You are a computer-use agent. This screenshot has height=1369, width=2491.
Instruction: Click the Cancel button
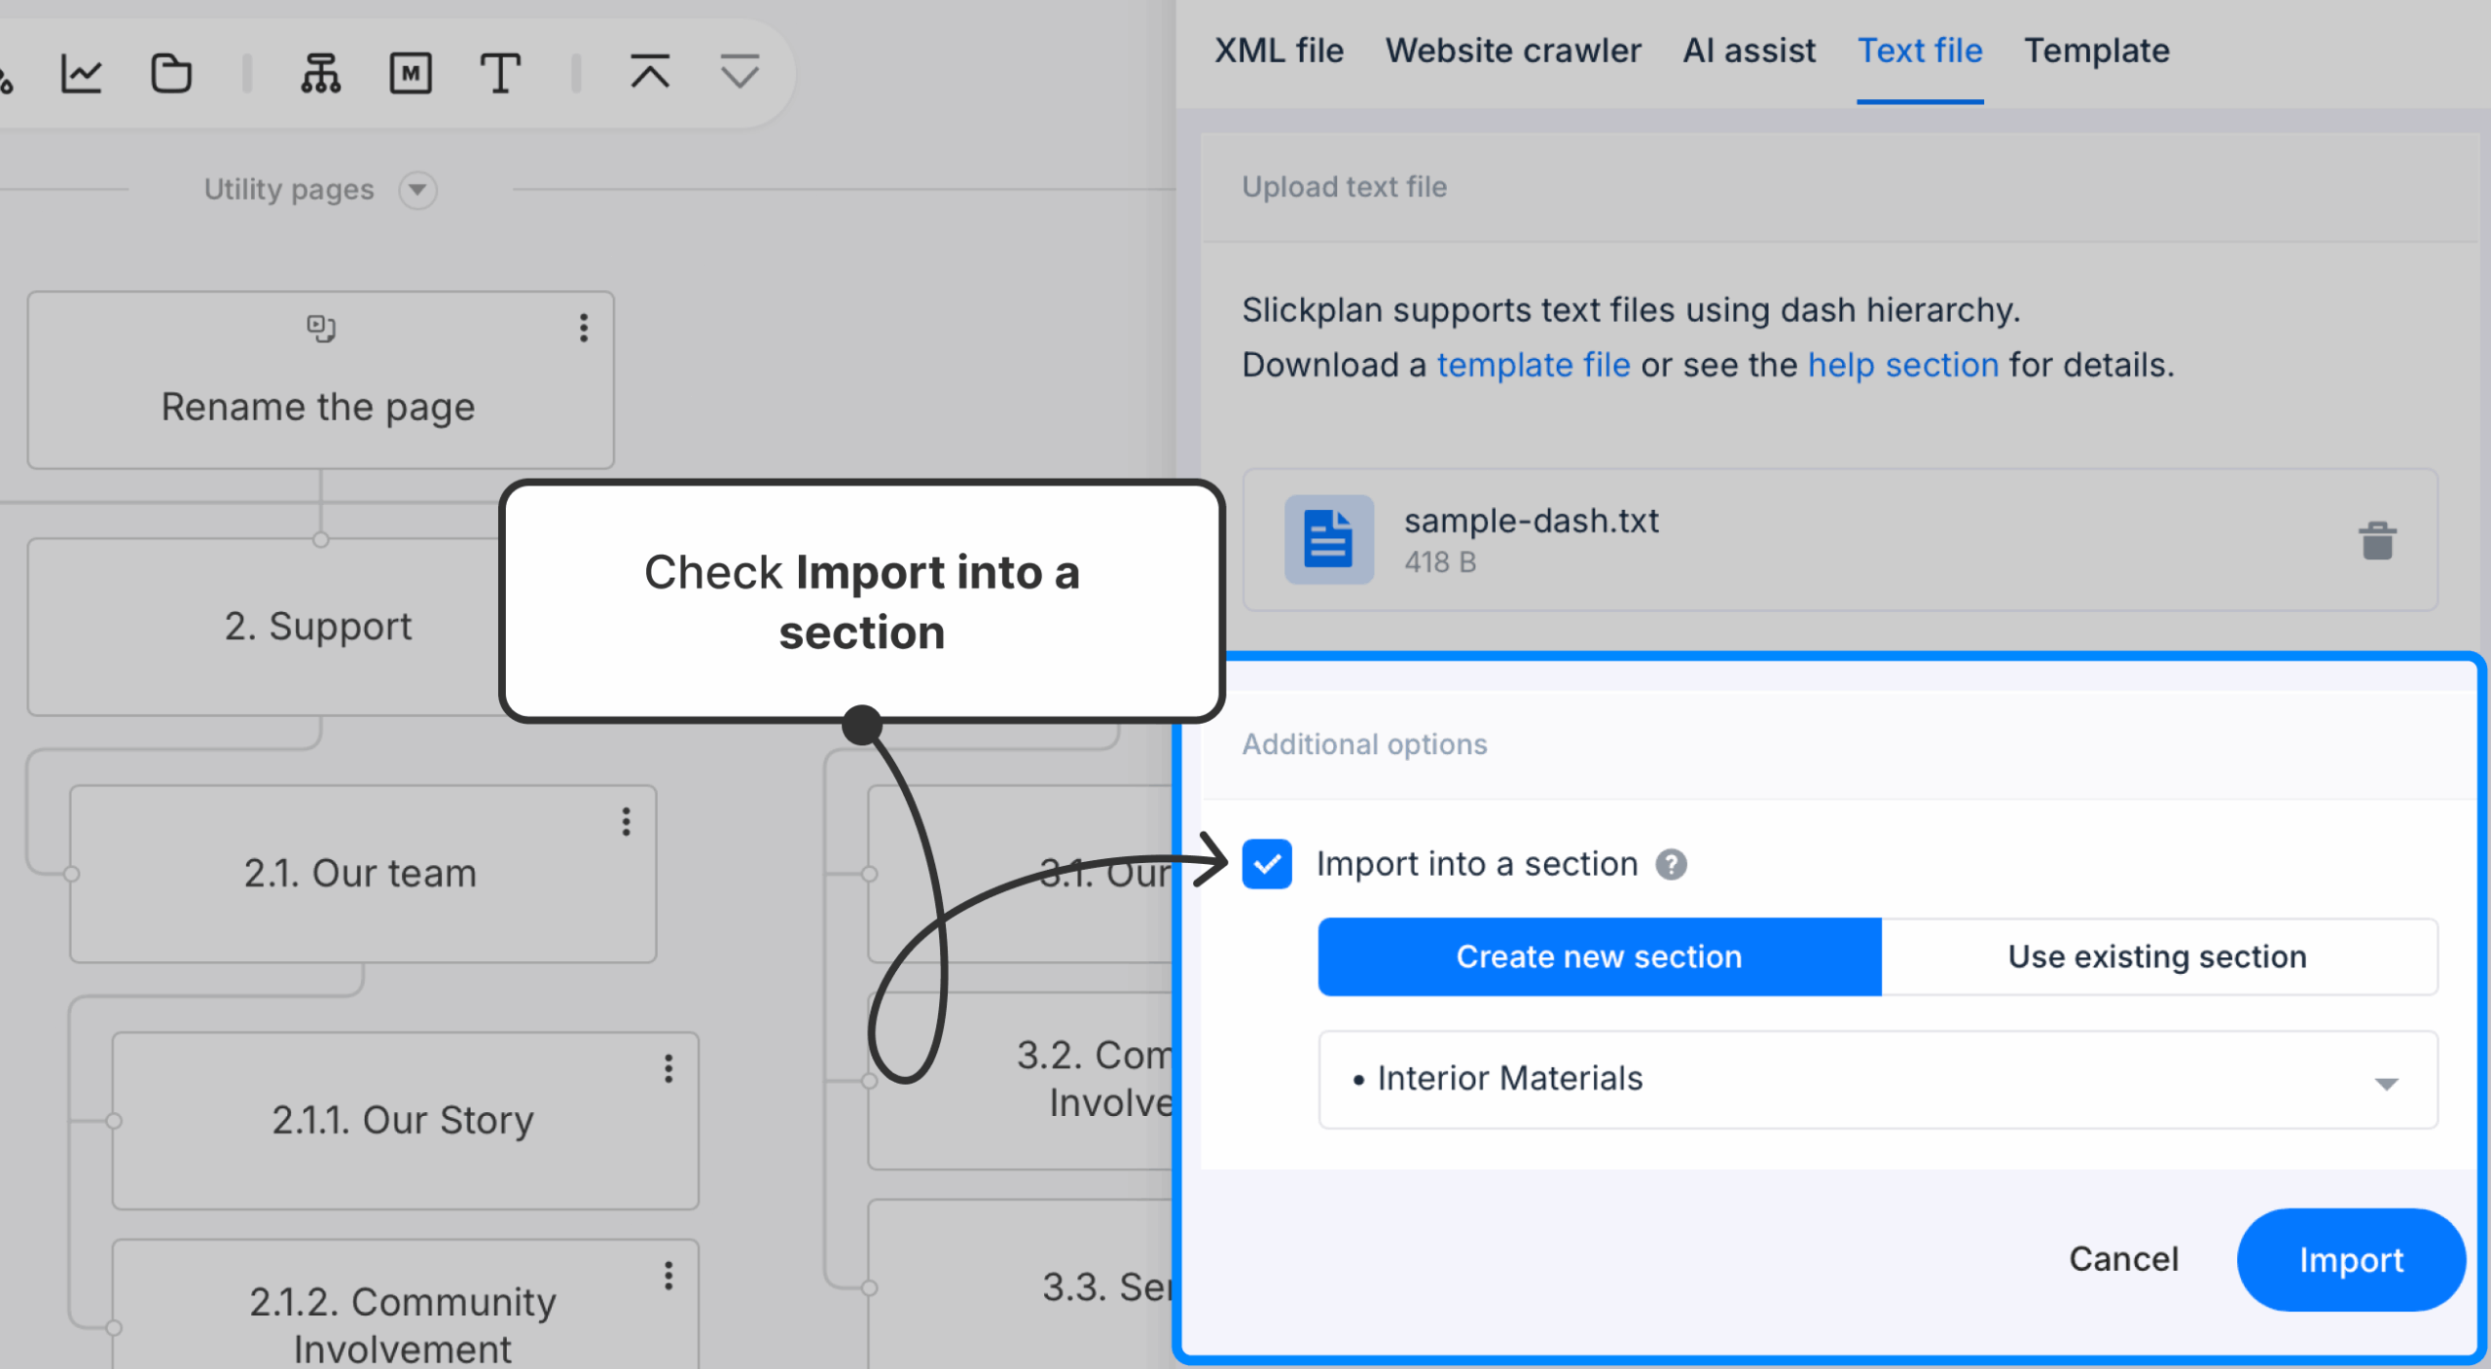point(2123,1259)
